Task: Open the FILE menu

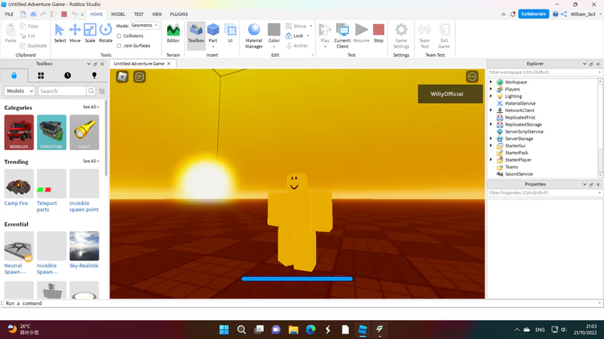Action: [9, 14]
